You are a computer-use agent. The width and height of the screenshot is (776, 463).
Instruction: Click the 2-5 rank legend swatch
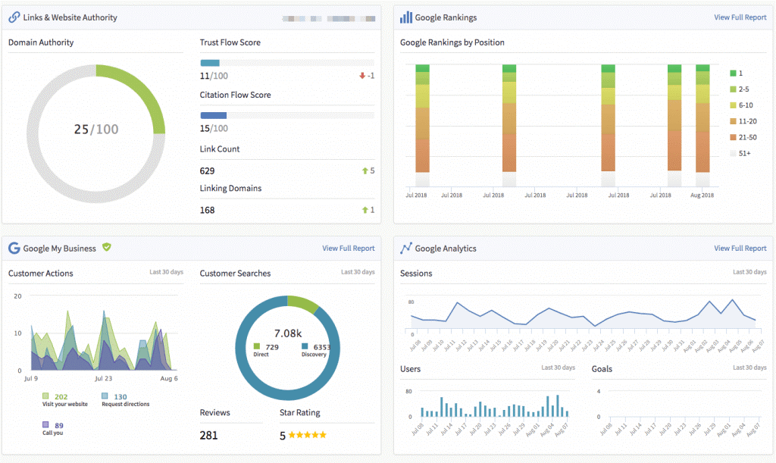(733, 89)
